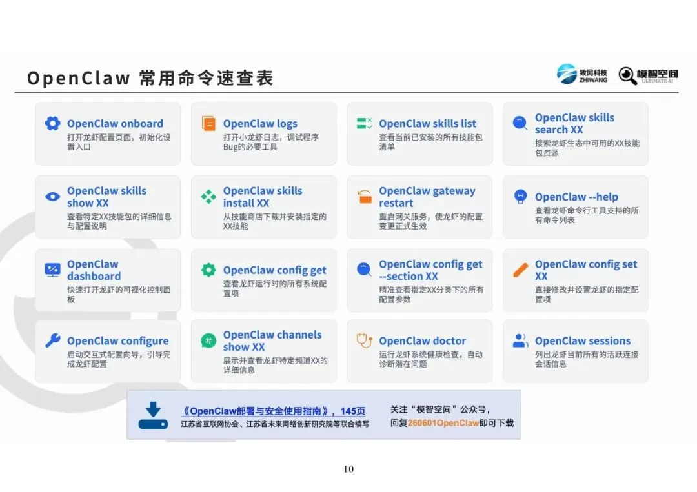Click the 模智空间 magnifier logo
The width and height of the screenshot is (697, 492).
[x=649, y=75]
